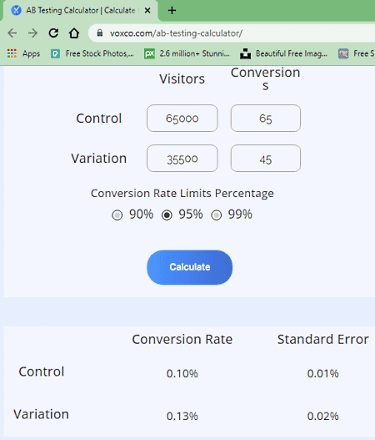This screenshot has width=375, height=440.
Task: Click the Conversions column heading
Action: tap(266, 78)
